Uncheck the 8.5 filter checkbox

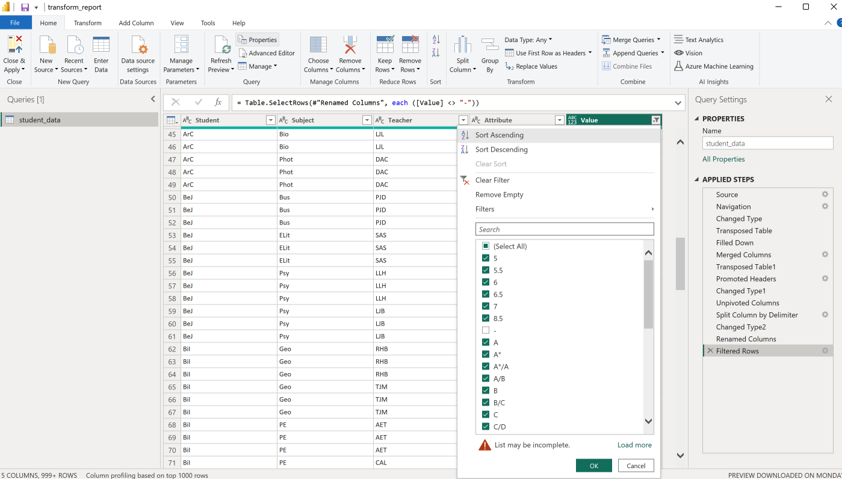[486, 318]
